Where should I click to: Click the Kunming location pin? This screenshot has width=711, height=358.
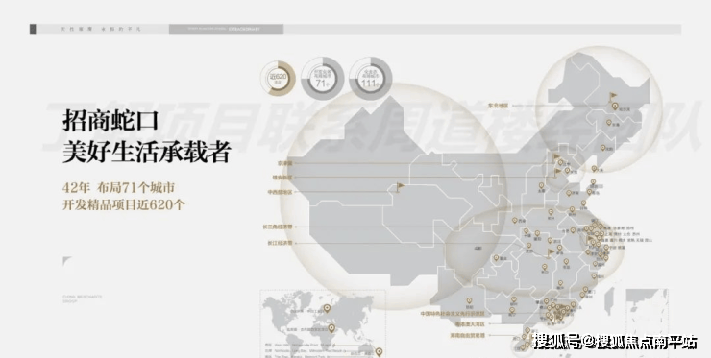(x=469, y=301)
